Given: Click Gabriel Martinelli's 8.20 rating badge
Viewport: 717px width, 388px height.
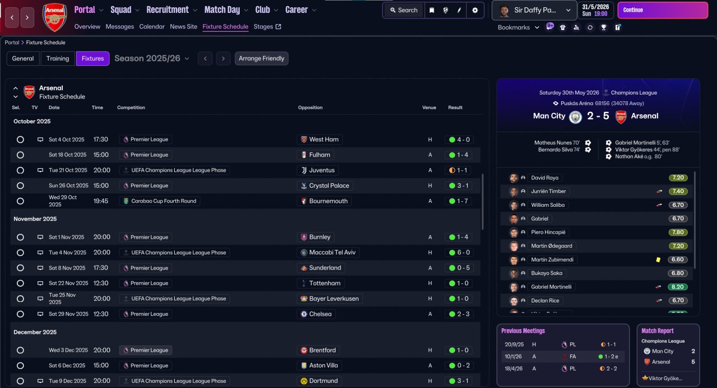Looking at the screenshot, I should click(677, 287).
